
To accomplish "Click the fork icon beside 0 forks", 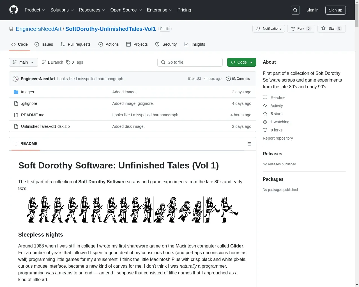I will pyautogui.click(x=265, y=130).
